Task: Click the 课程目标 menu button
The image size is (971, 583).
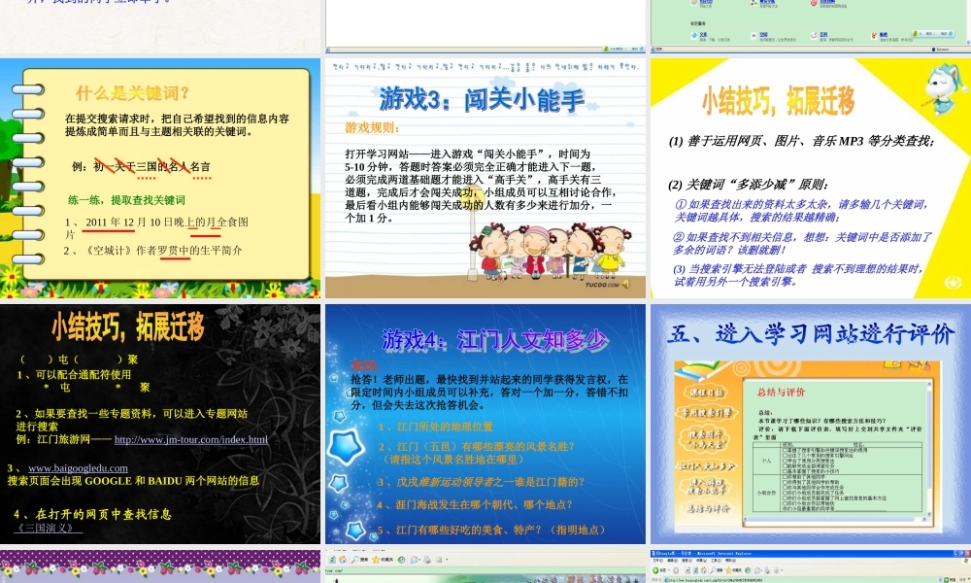Action: (707, 393)
